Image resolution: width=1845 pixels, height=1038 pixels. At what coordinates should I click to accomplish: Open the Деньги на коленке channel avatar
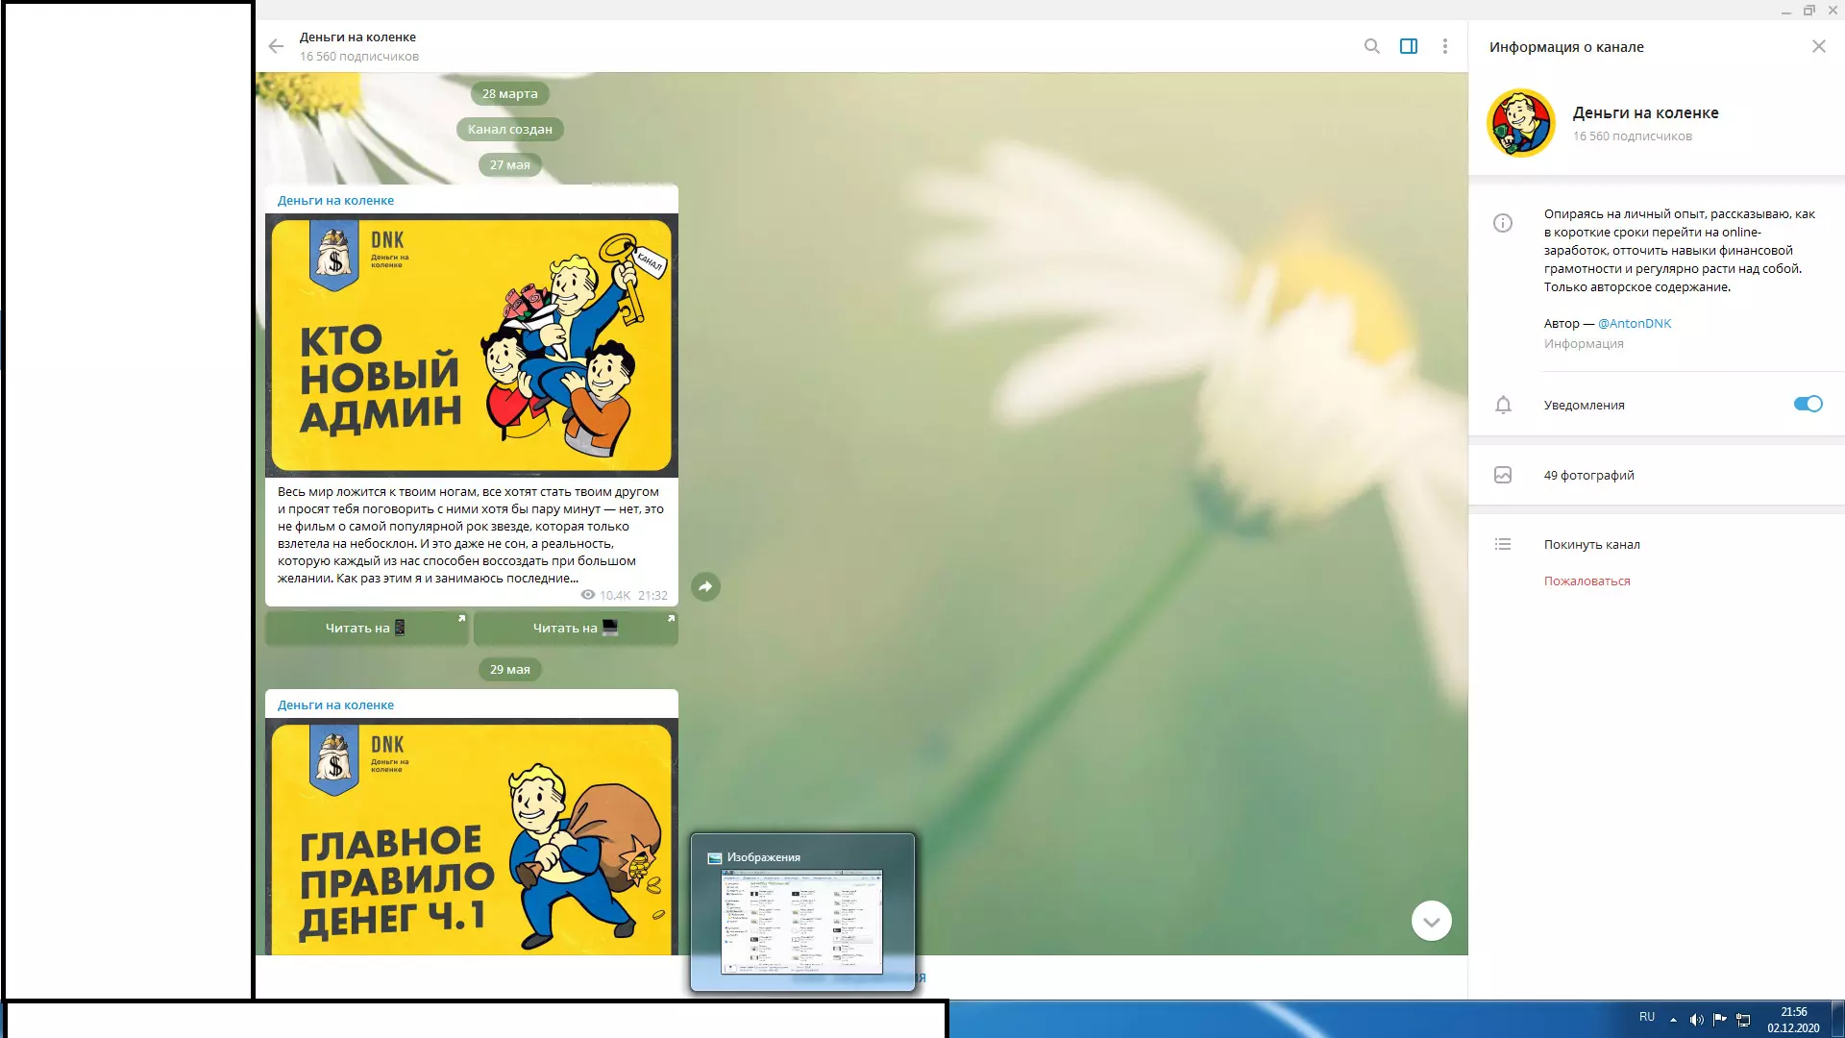click(x=1521, y=123)
